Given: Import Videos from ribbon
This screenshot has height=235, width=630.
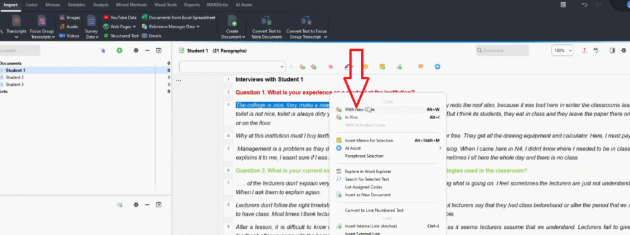Looking at the screenshot, I should pyautogui.click(x=69, y=36).
